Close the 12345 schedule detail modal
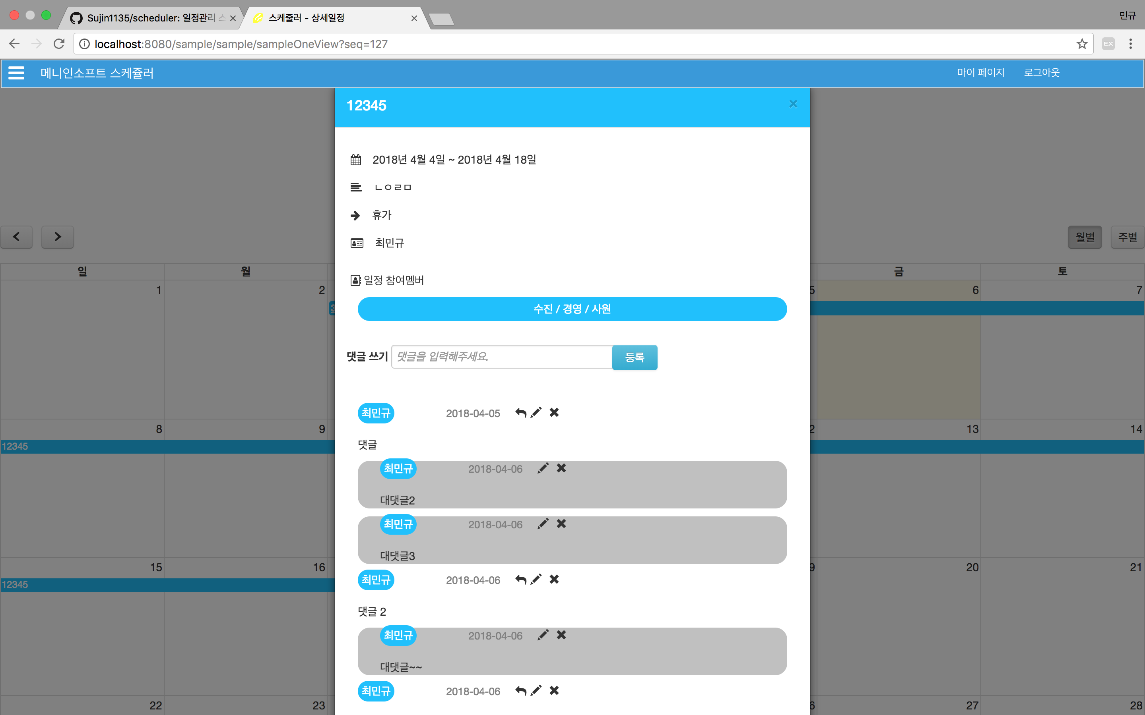 click(x=793, y=104)
